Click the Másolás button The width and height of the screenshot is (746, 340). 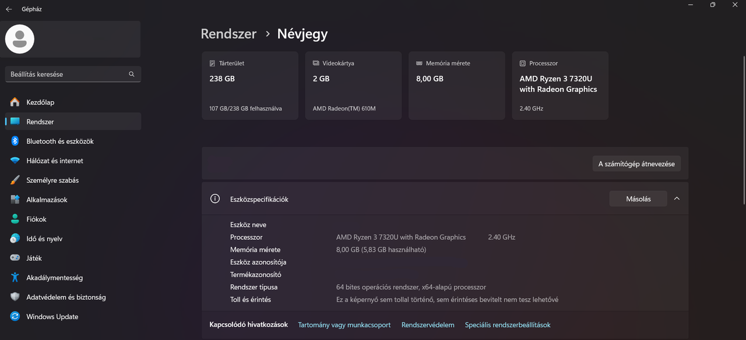[638, 199]
